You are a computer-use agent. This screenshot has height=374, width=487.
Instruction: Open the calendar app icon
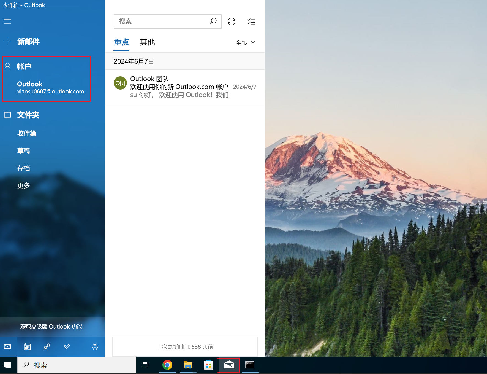[27, 347]
